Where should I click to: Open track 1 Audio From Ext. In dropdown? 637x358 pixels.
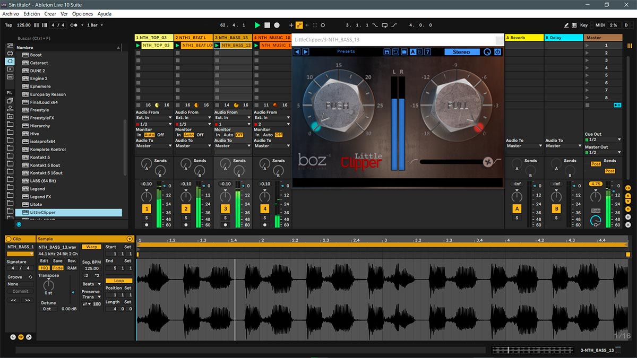tap(154, 118)
